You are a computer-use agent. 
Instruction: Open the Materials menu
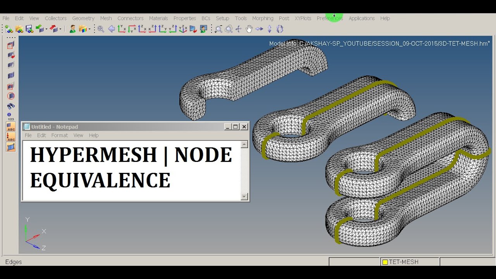pos(158,18)
